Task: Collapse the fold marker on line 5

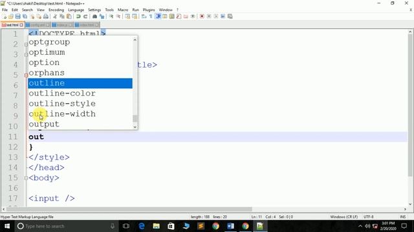Action: (x=26, y=75)
